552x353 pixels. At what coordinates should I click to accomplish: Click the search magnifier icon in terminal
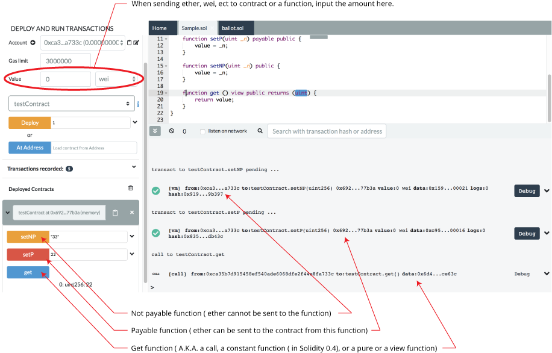(x=260, y=131)
